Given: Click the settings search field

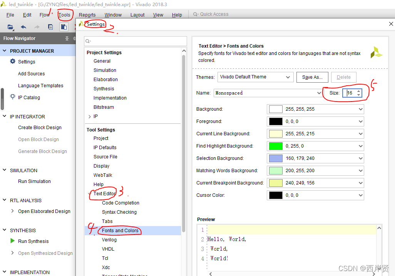Looking at the screenshot, I should [136, 41].
